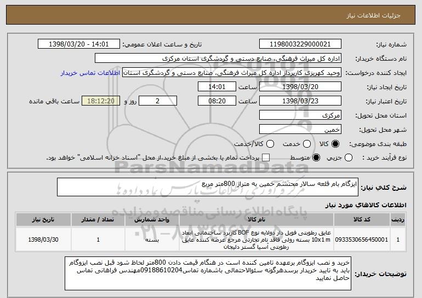Viewport: 422px width, 298px height.
Task: Click the unit cell بسته
Action: pos(152,239)
